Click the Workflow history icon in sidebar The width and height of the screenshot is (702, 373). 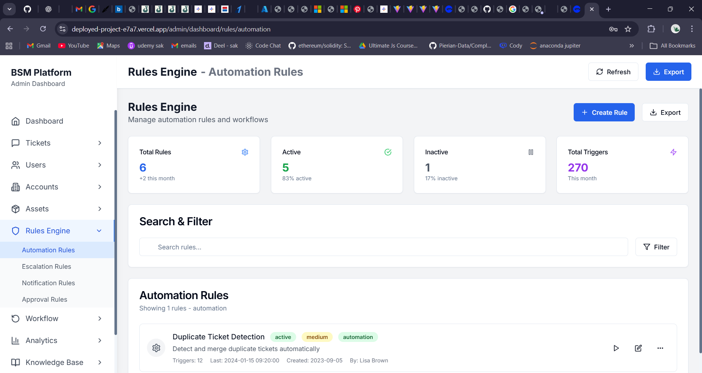point(15,319)
